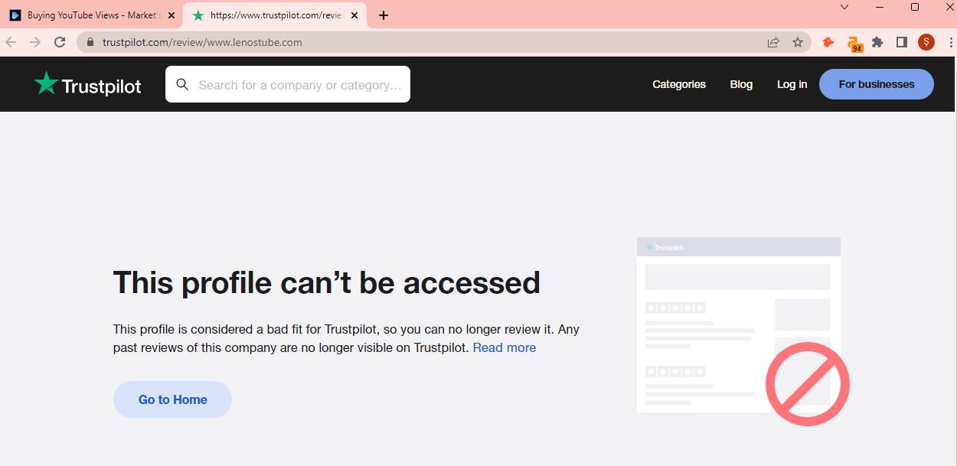This screenshot has height=466, width=957.
Task: Maximize the browser window
Action: (915, 7)
